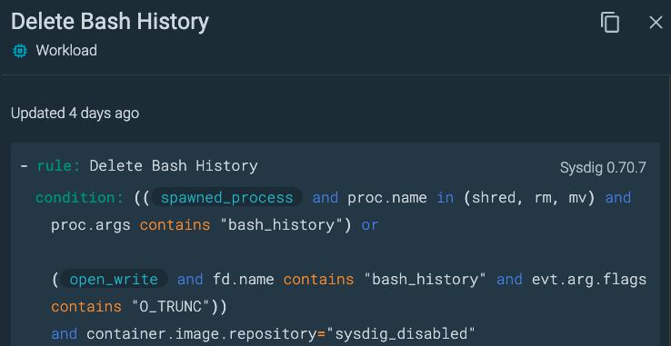The image size is (671, 346).
Task: Click the Workload chip icon
Action: 20,51
